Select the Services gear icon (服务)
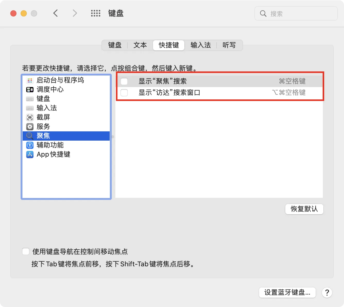The width and height of the screenshot is (344, 307). 30,127
